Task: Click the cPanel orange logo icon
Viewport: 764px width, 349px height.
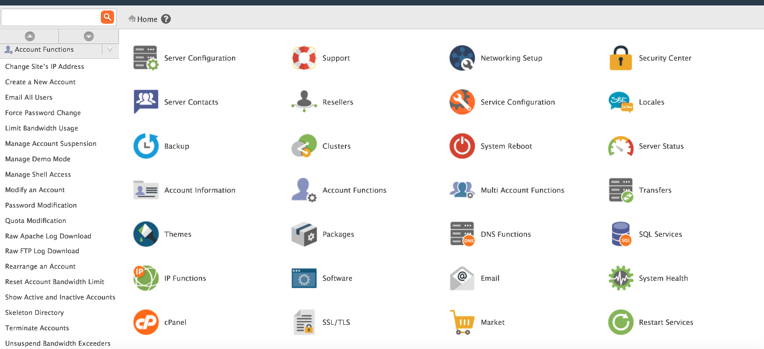Action: coord(145,322)
